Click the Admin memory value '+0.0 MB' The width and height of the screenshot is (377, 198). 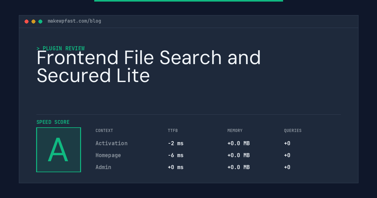coord(238,167)
